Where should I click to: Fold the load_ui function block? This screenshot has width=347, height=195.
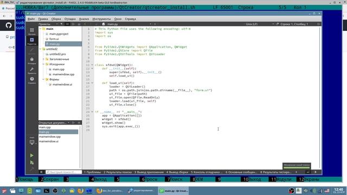pyautogui.click(x=92, y=83)
